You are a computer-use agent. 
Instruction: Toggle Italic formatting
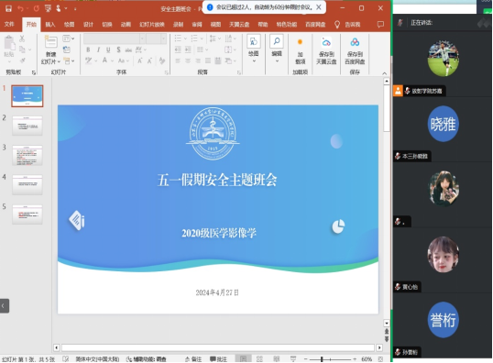click(x=98, y=49)
